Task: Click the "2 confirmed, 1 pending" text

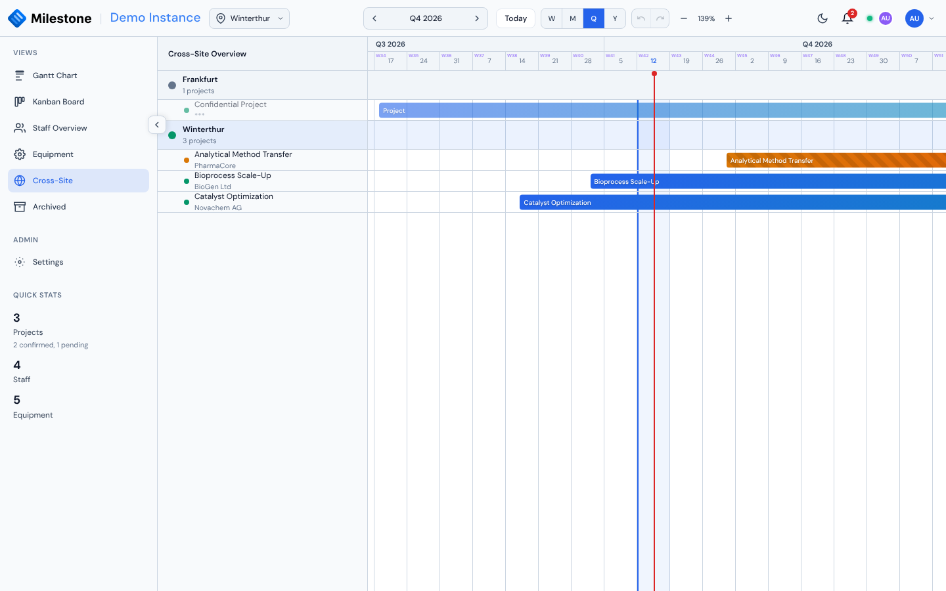Action: pyautogui.click(x=51, y=345)
